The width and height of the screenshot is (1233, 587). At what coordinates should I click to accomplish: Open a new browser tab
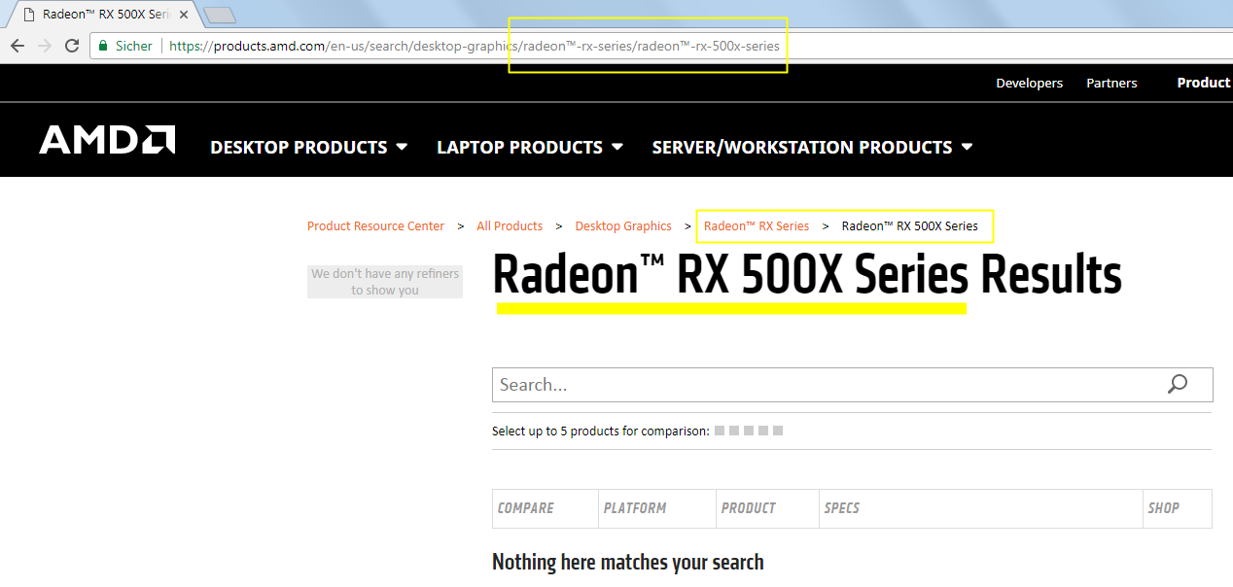[221, 15]
